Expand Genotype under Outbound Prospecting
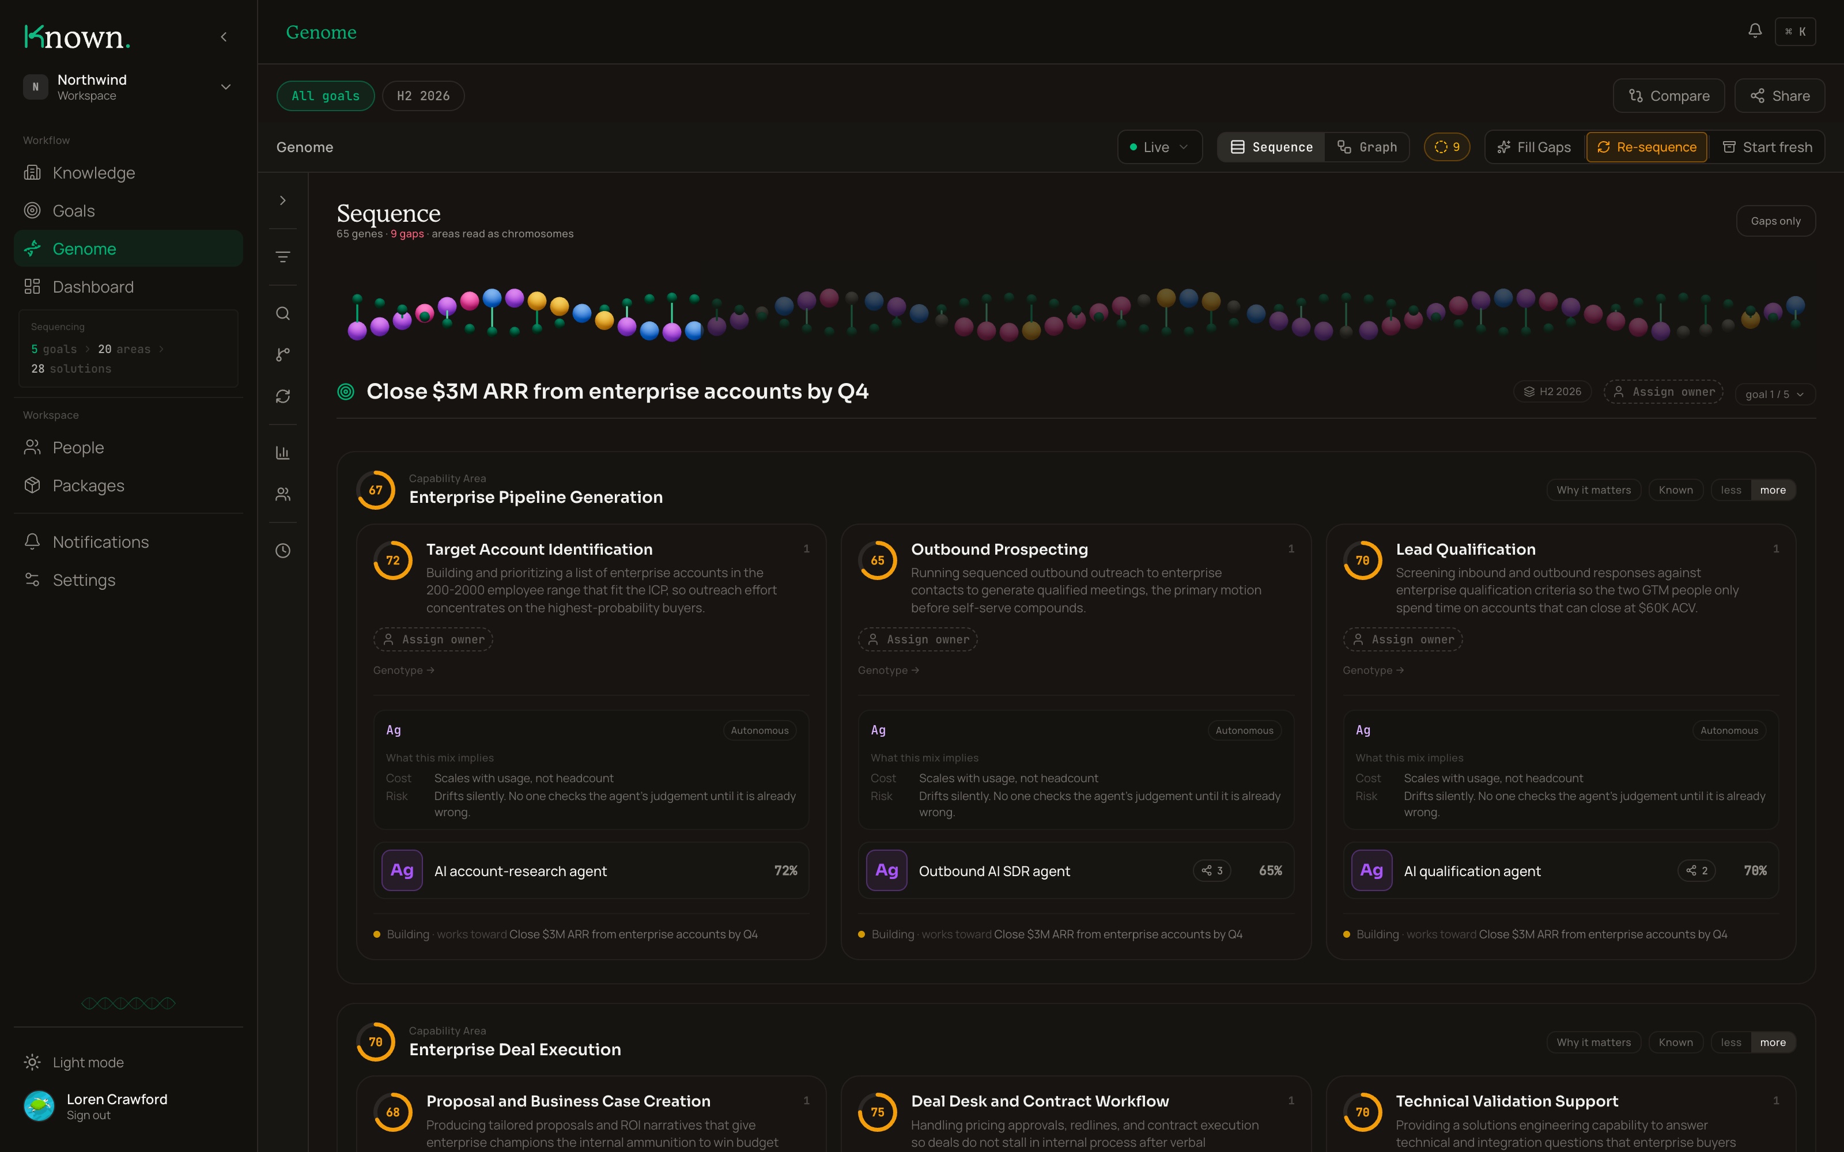1844x1152 pixels. tap(889, 670)
